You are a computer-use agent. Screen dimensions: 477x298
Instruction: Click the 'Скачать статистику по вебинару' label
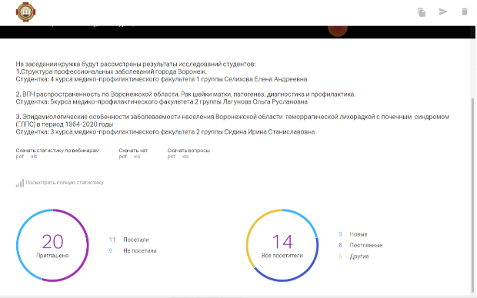tap(57, 151)
